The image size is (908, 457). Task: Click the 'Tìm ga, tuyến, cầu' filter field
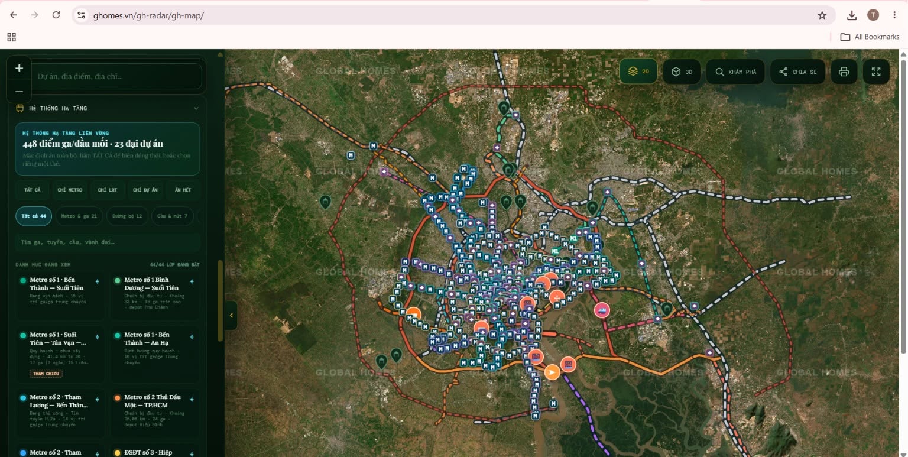tap(108, 242)
